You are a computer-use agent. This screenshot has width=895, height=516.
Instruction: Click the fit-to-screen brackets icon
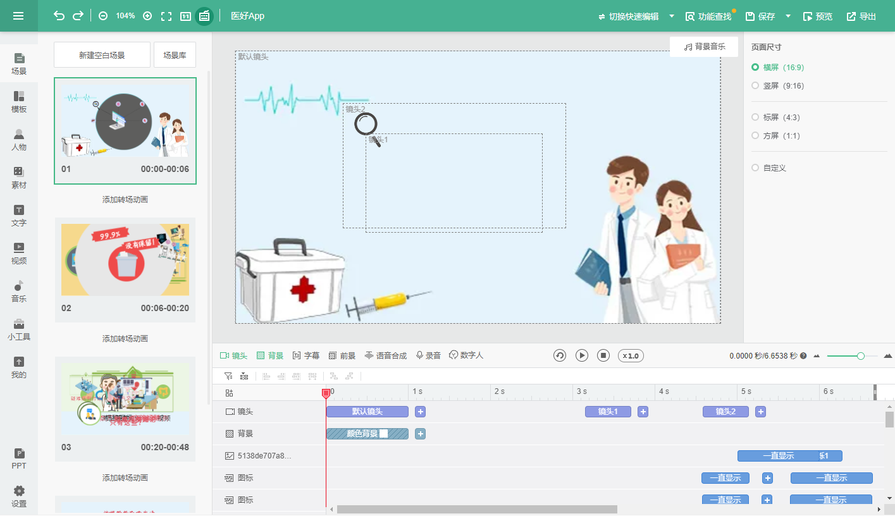(x=166, y=16)
